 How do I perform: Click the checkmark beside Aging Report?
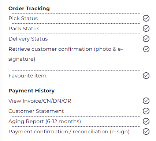[146, 121]
